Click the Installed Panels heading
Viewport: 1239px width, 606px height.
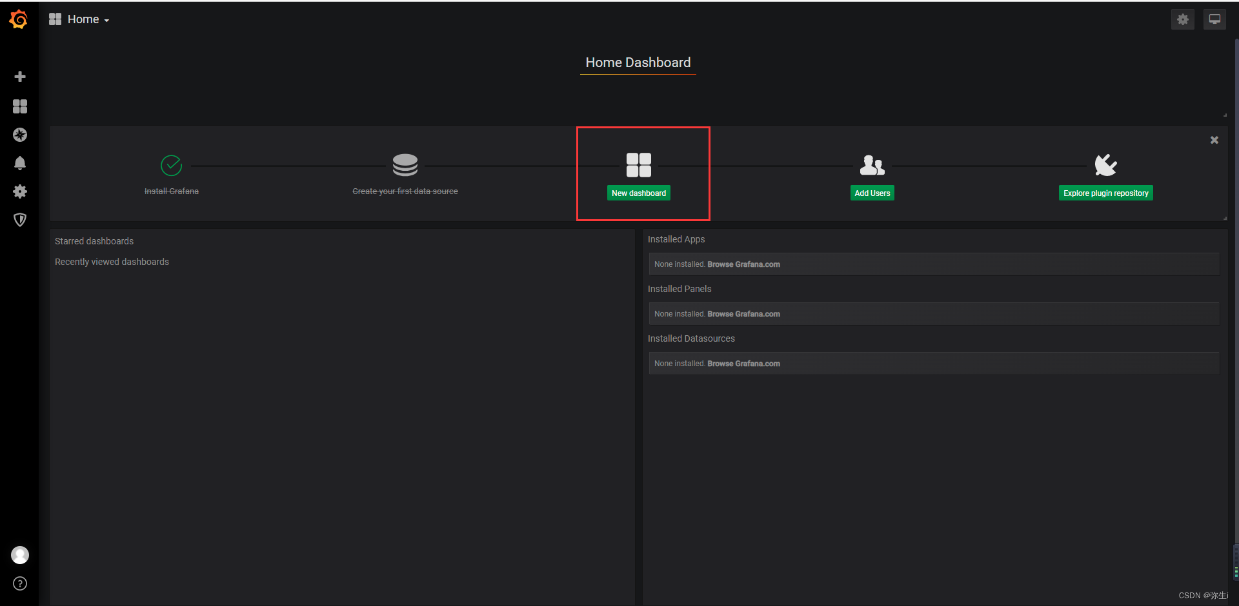[x=680, y=289]
